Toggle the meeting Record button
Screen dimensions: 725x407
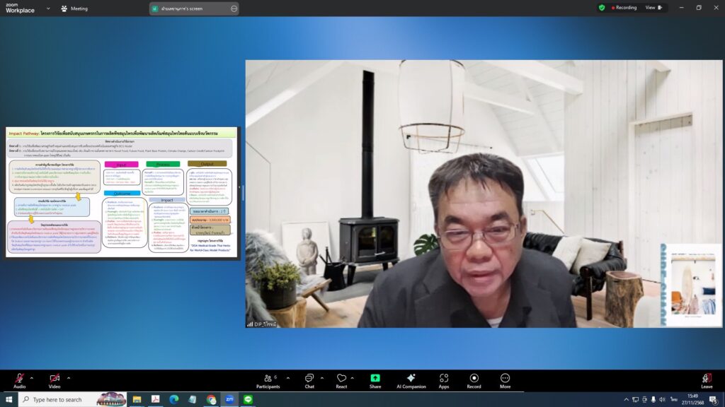474,381
